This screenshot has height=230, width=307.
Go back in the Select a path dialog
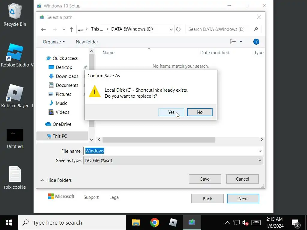coord(43,29)
